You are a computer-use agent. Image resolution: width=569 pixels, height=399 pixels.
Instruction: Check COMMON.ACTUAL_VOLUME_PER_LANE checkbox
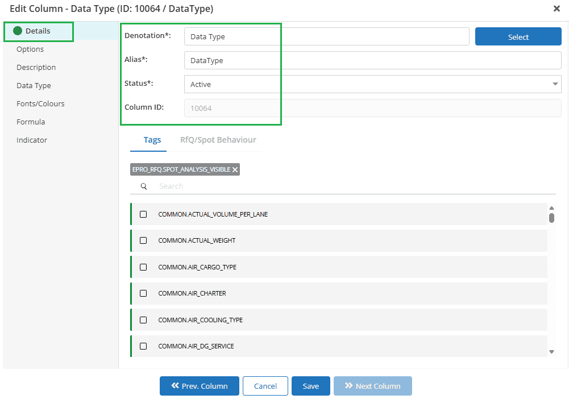pyautogui.click(x=143, y=214)
